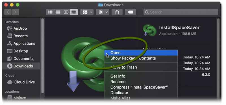Click the "Application - 198.6 MB" text
This screenshot has width=226, height=105.
click(x=178, y=34)
